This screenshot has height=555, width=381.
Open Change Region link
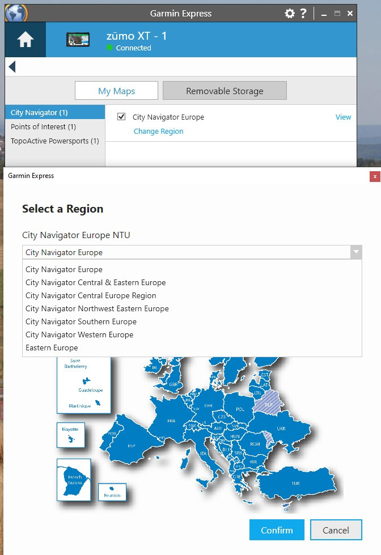point(158,132)
